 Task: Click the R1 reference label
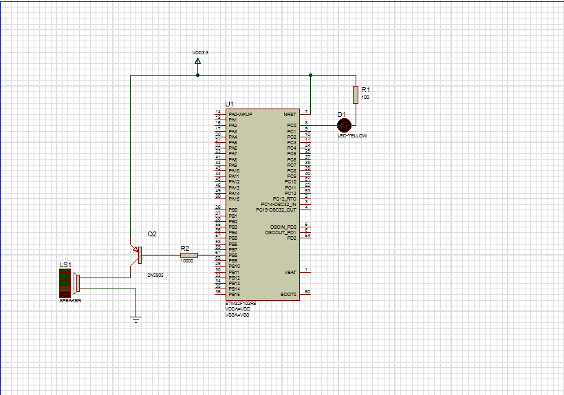click(x=365, y=90)
